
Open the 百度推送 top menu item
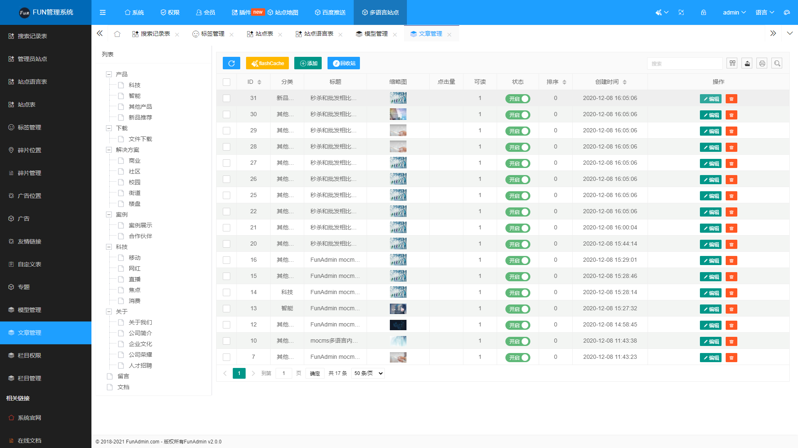[330, 12]
